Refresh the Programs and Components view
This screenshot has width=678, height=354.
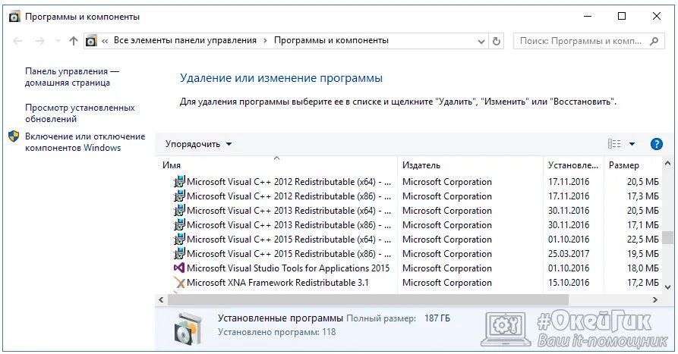point(497,41)
